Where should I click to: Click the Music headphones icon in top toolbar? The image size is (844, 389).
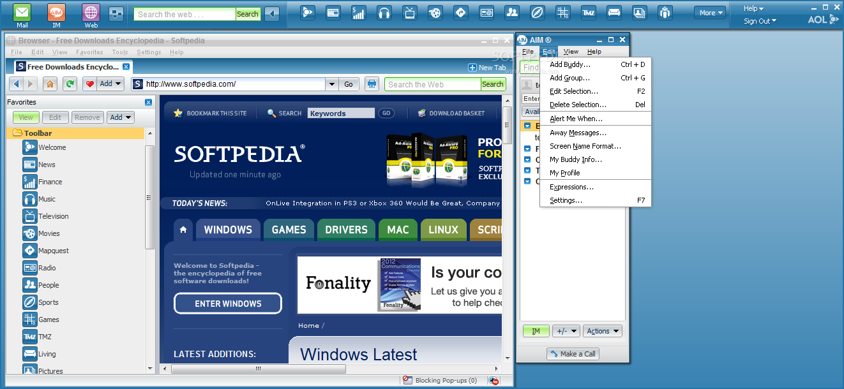click(x=384, y=12)
